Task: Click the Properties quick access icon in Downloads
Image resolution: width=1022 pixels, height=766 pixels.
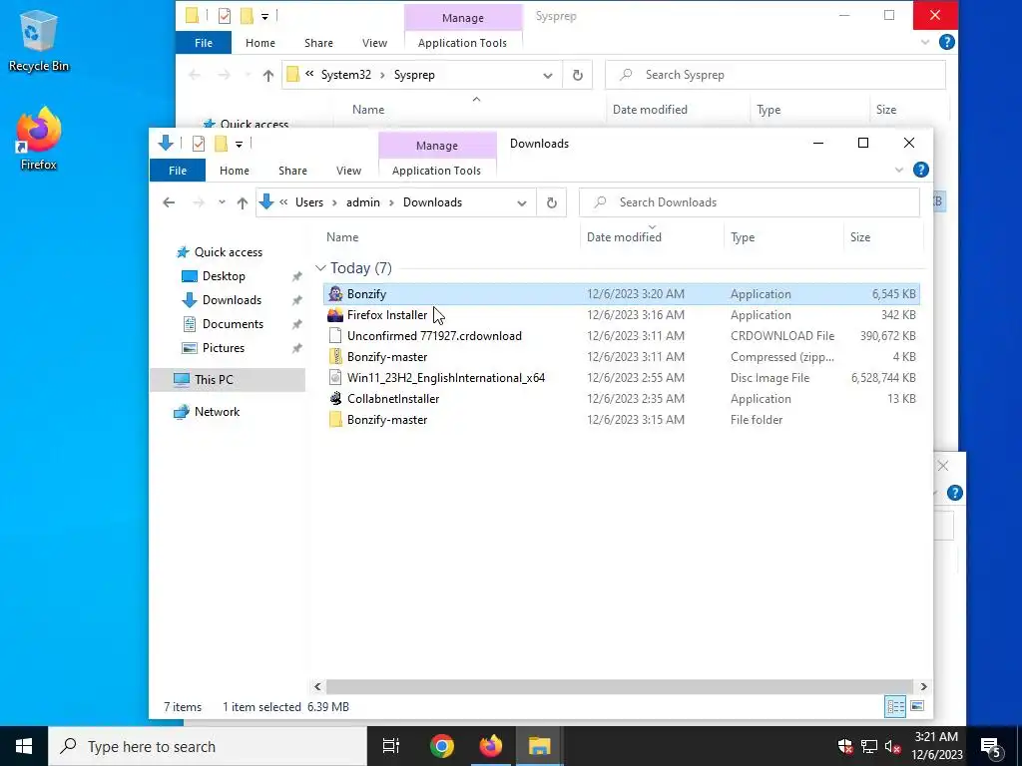Action: coord(199,144)
